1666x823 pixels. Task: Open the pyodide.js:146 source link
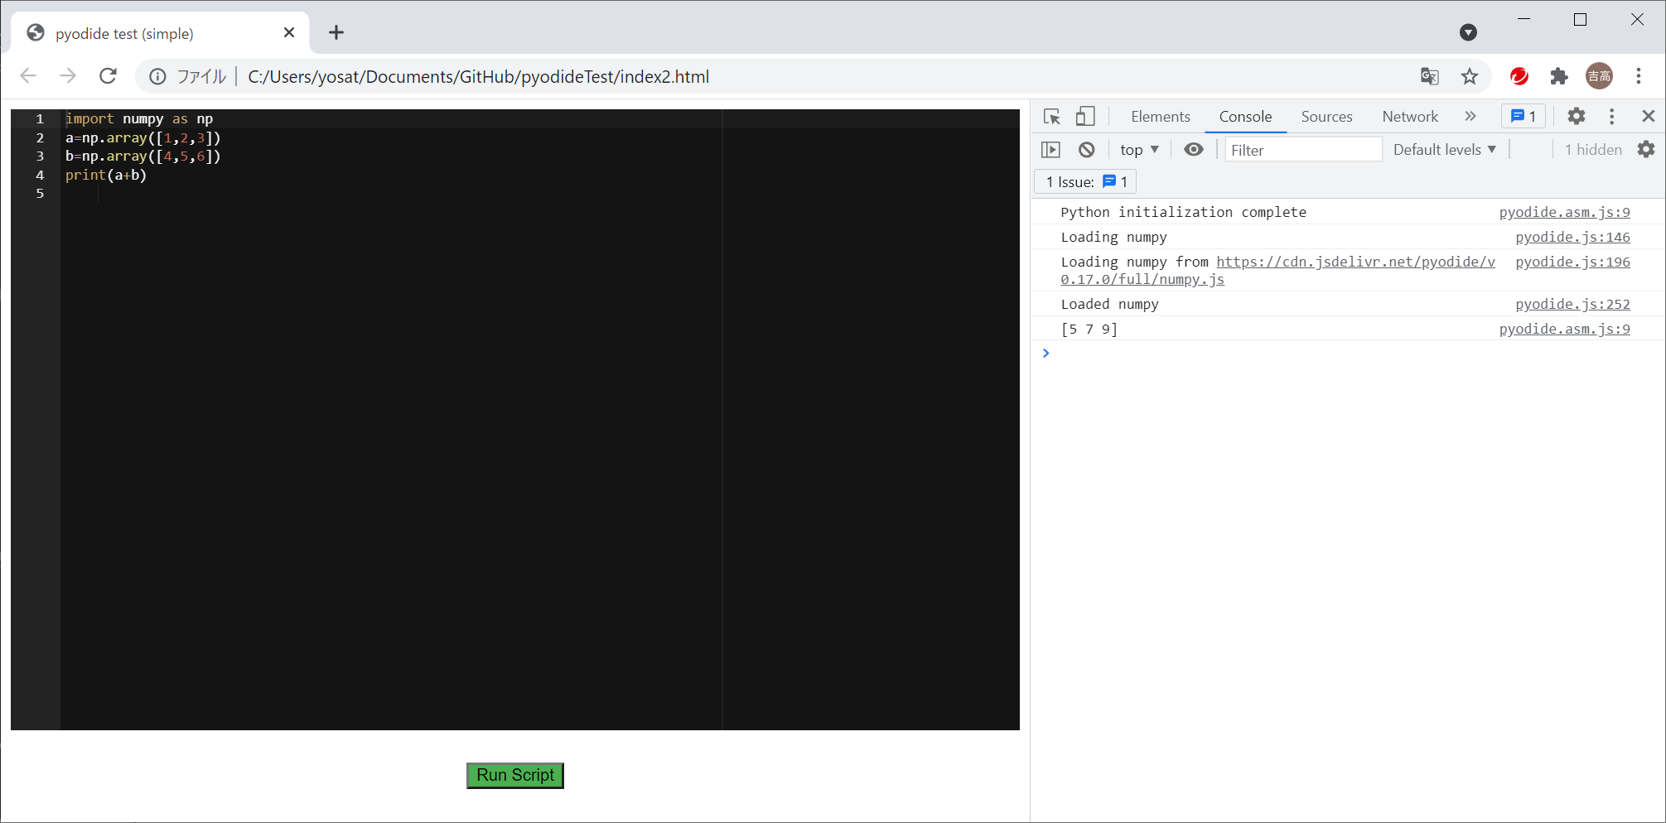click(x=1572, y=237)
